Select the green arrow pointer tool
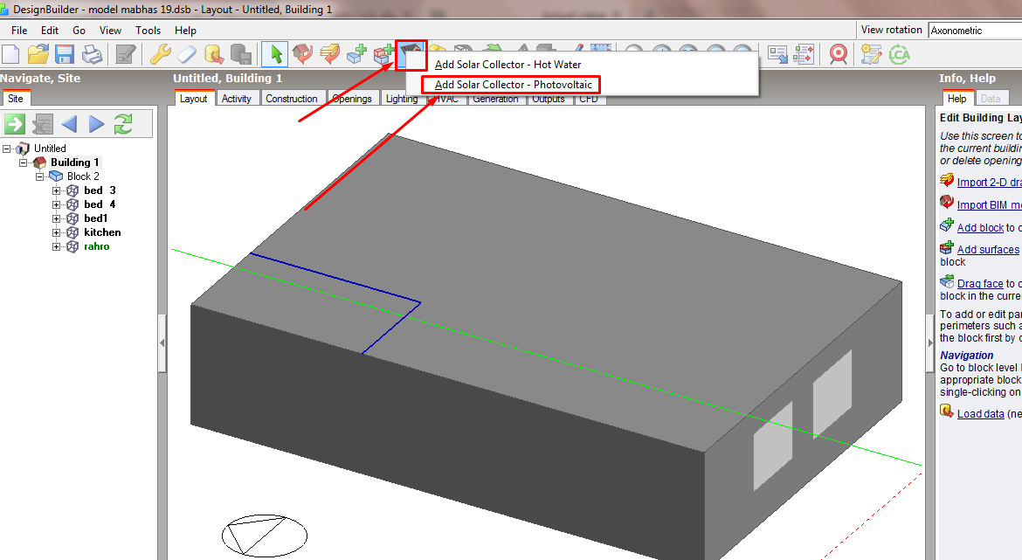The width and height of the screenshot is (1022, 560). (x=275, y=54)
